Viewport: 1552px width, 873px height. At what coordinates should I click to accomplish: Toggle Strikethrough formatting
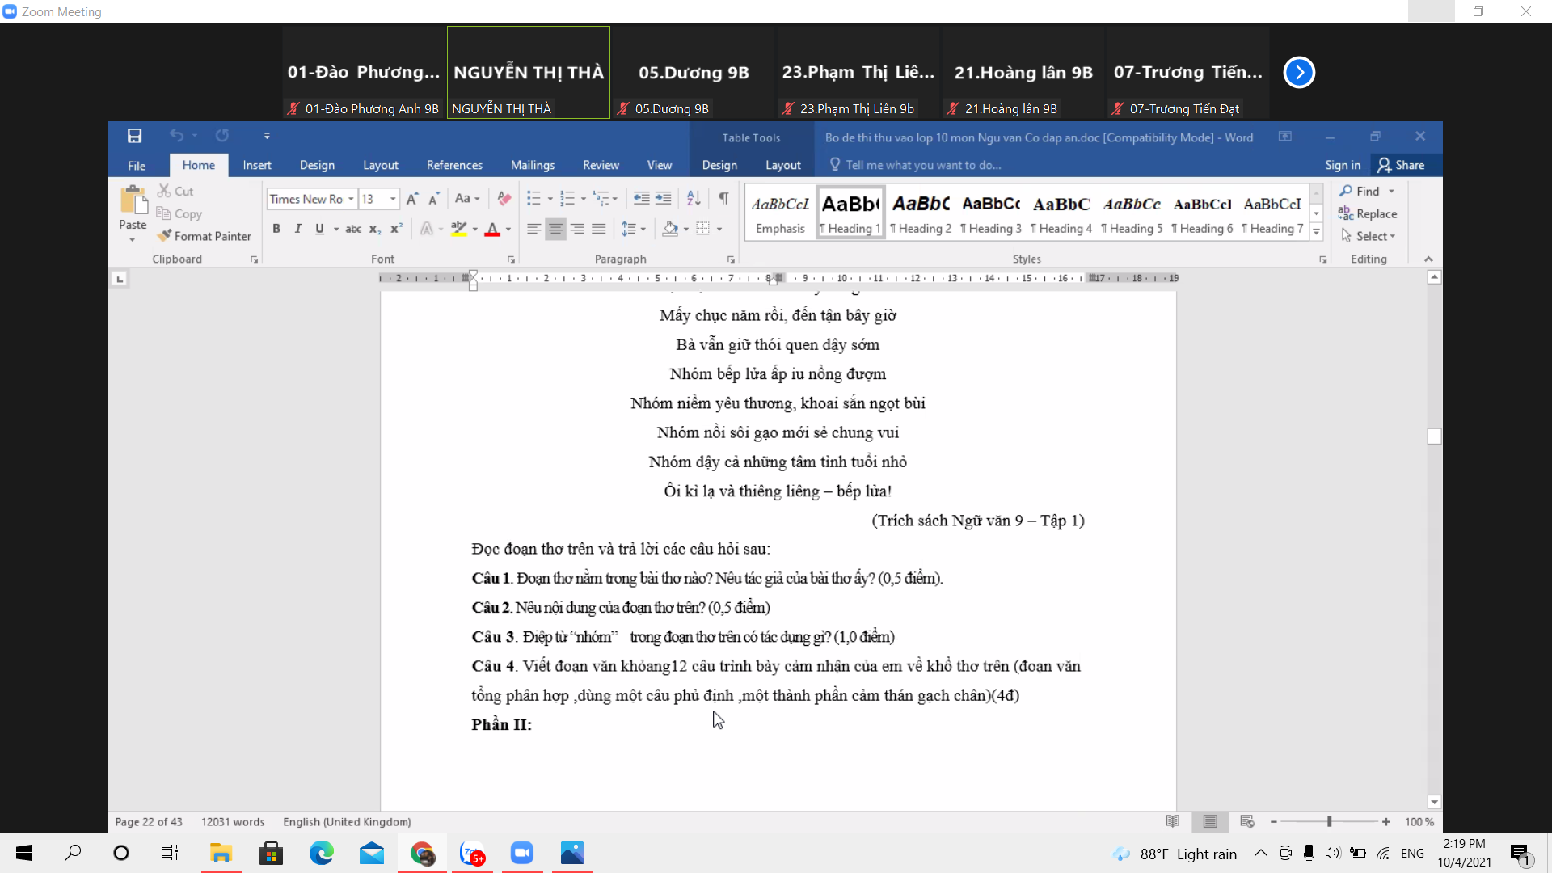[x=353, y=229]
